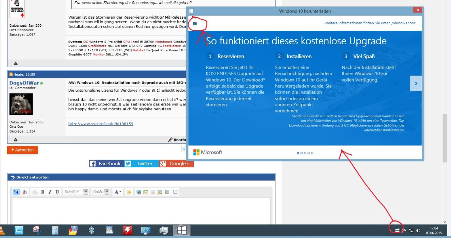
Task: Open the Größe size dropdown
Action: tap(101, 192)
